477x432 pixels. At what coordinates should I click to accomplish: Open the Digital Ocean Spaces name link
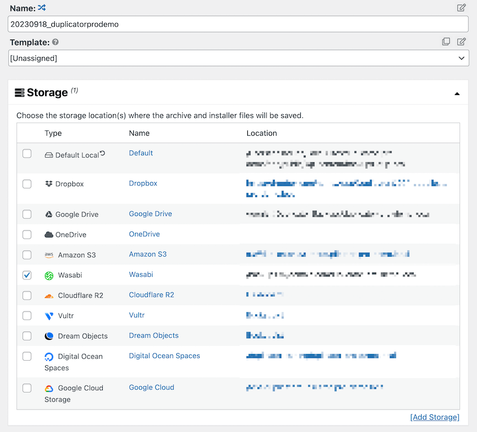point(164,356)
